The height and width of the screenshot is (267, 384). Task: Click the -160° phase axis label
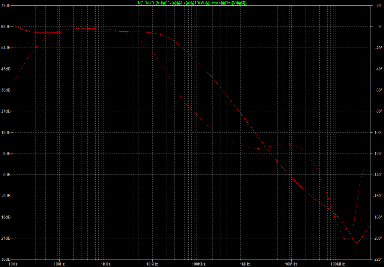[x=378, y=196]
